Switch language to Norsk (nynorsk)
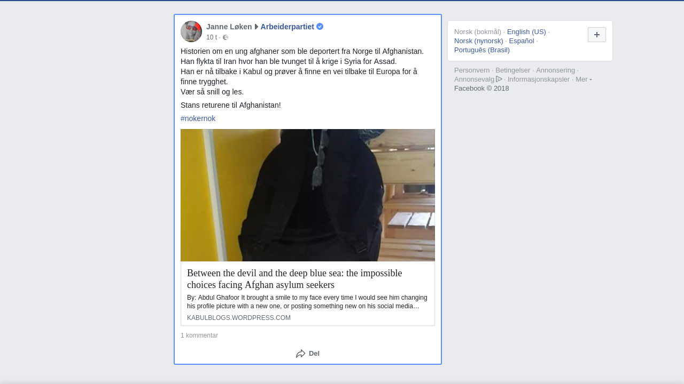 (x=479, y=41)
